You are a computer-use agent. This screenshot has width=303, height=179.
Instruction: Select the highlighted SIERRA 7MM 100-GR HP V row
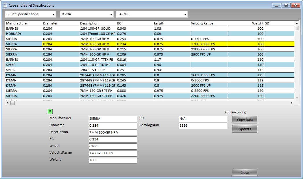(87, 44)
